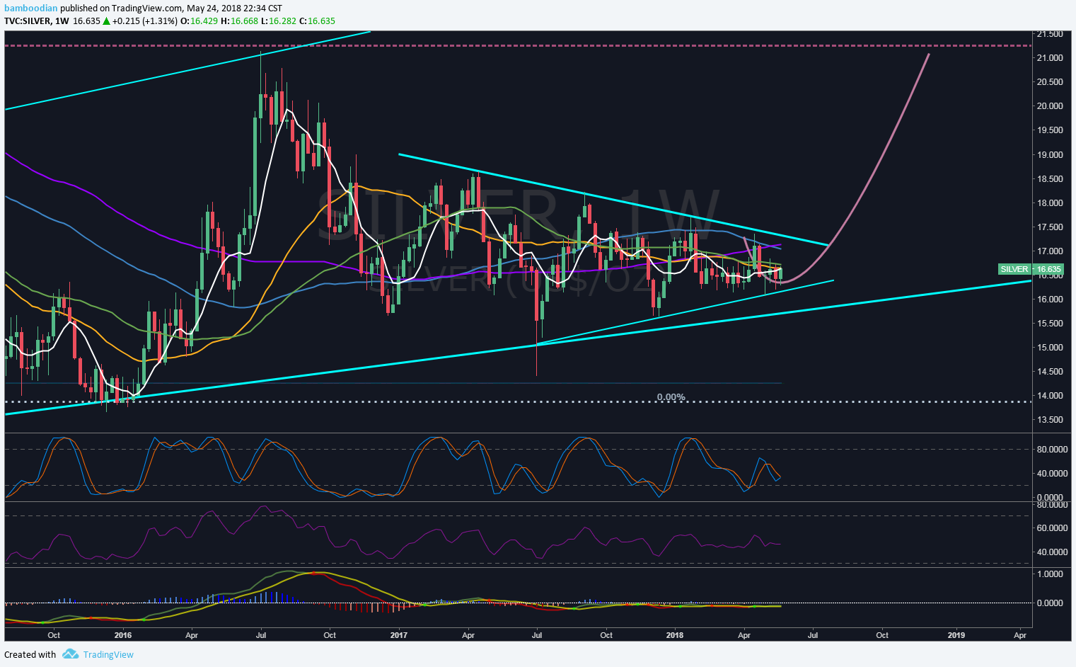Click the SILVER 16.635 price tag

[1031, 269]
